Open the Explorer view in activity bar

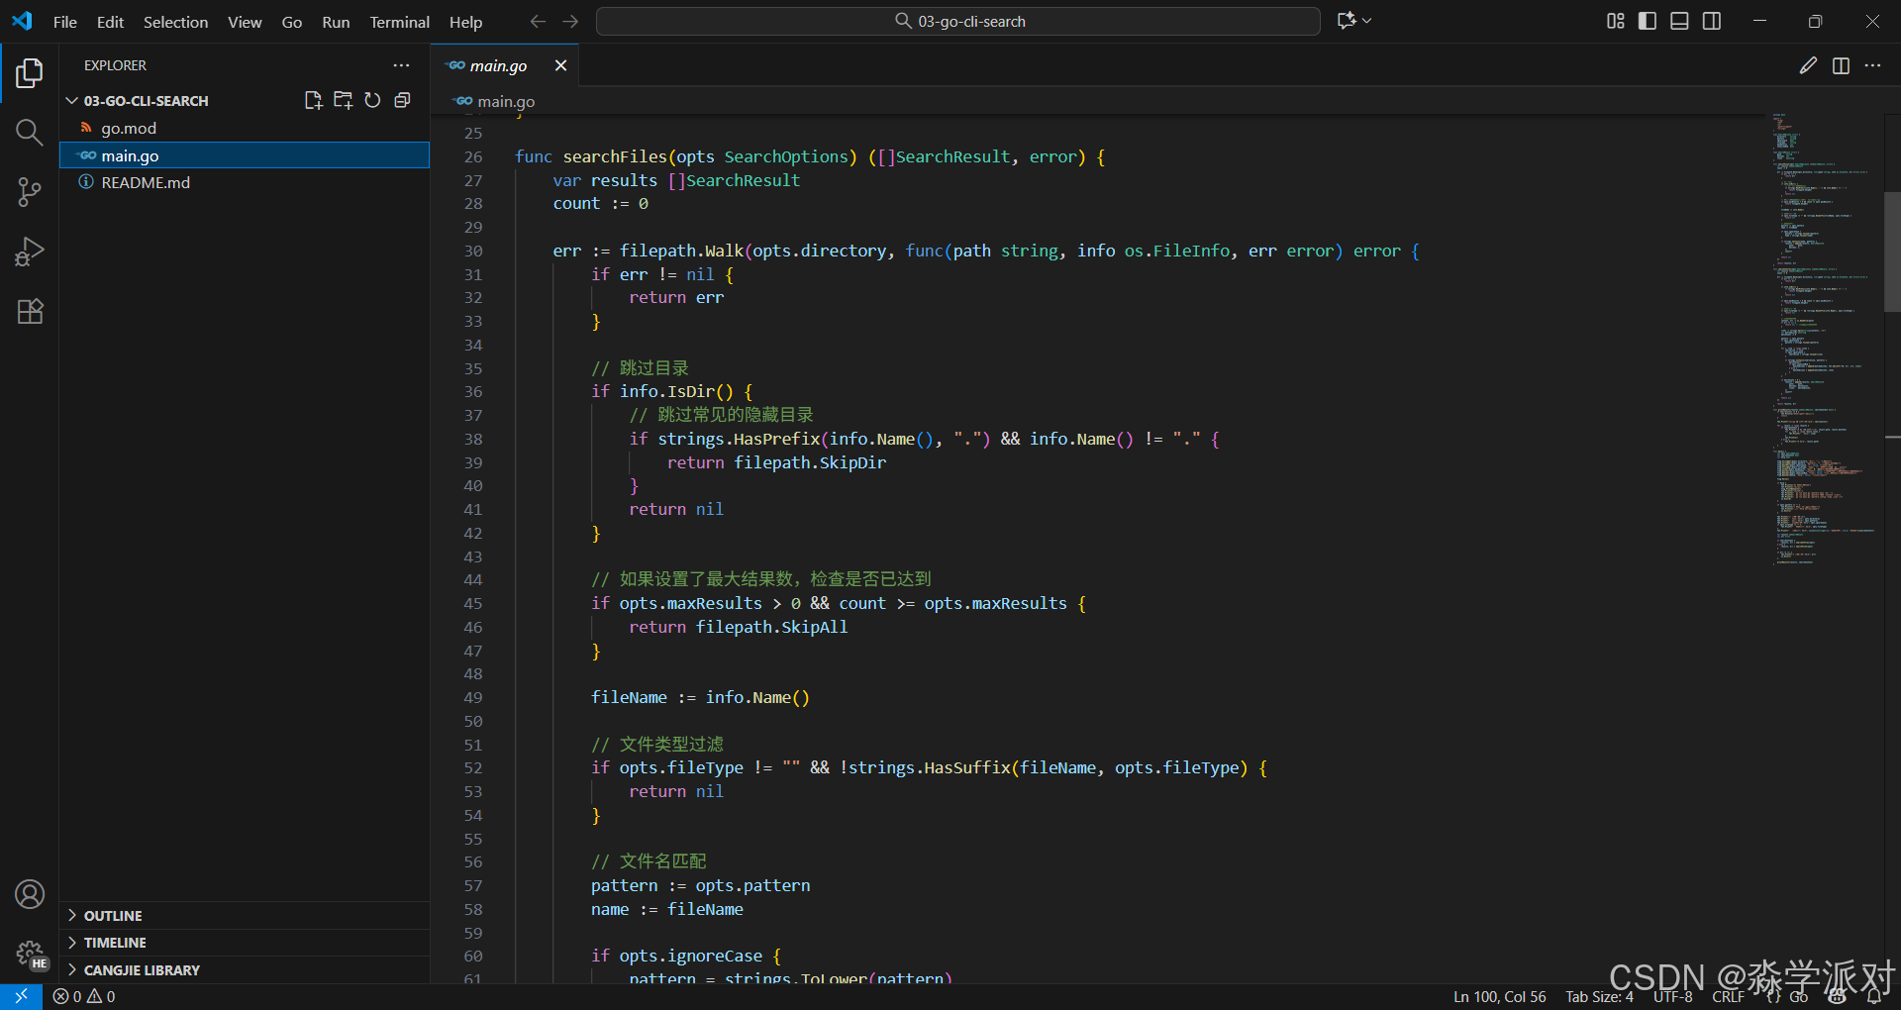(30, 73)
